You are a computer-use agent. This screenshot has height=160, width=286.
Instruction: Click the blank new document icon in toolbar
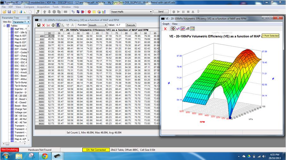tap(30, 12)
